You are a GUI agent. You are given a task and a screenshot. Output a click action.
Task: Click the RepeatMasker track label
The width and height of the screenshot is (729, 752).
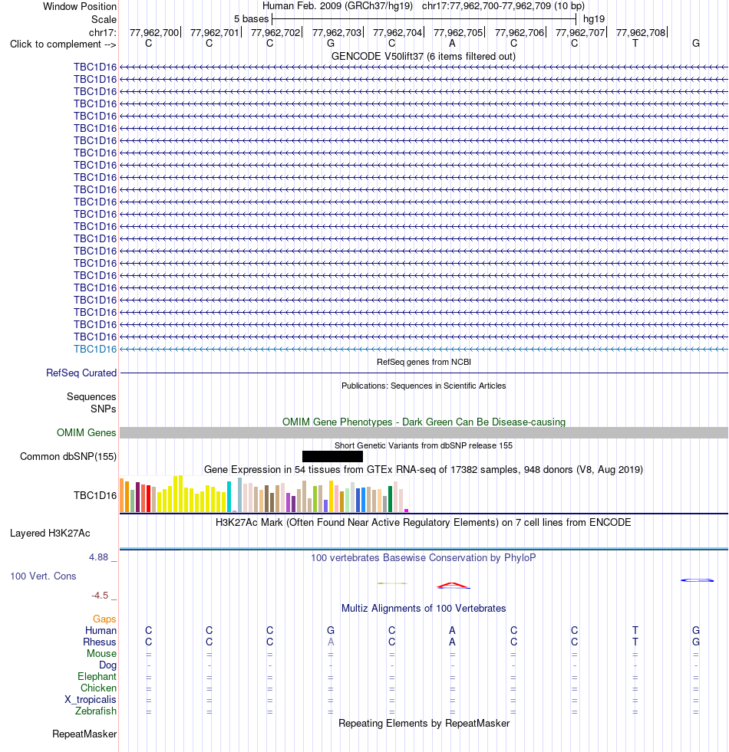[x=84, y=734]
